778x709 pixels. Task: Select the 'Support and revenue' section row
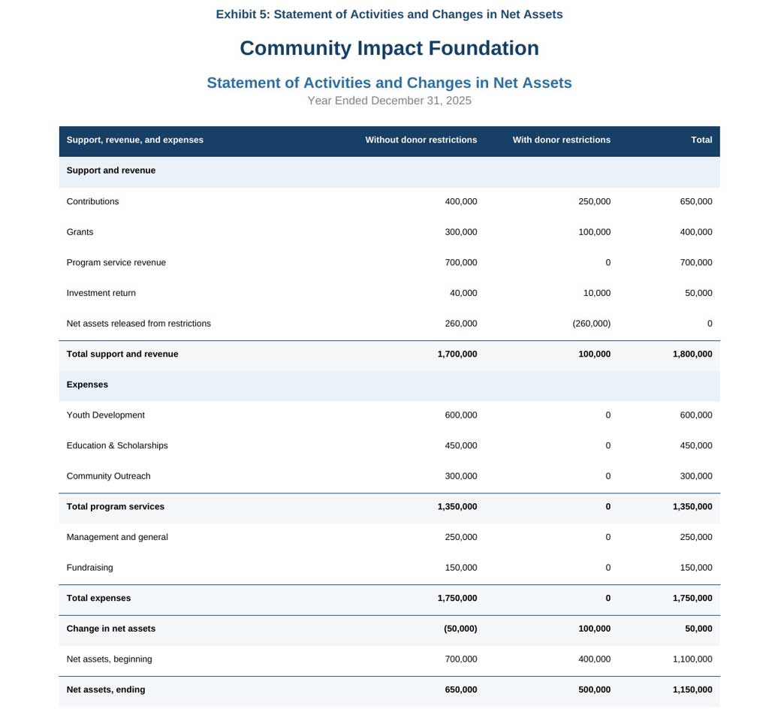389,170
